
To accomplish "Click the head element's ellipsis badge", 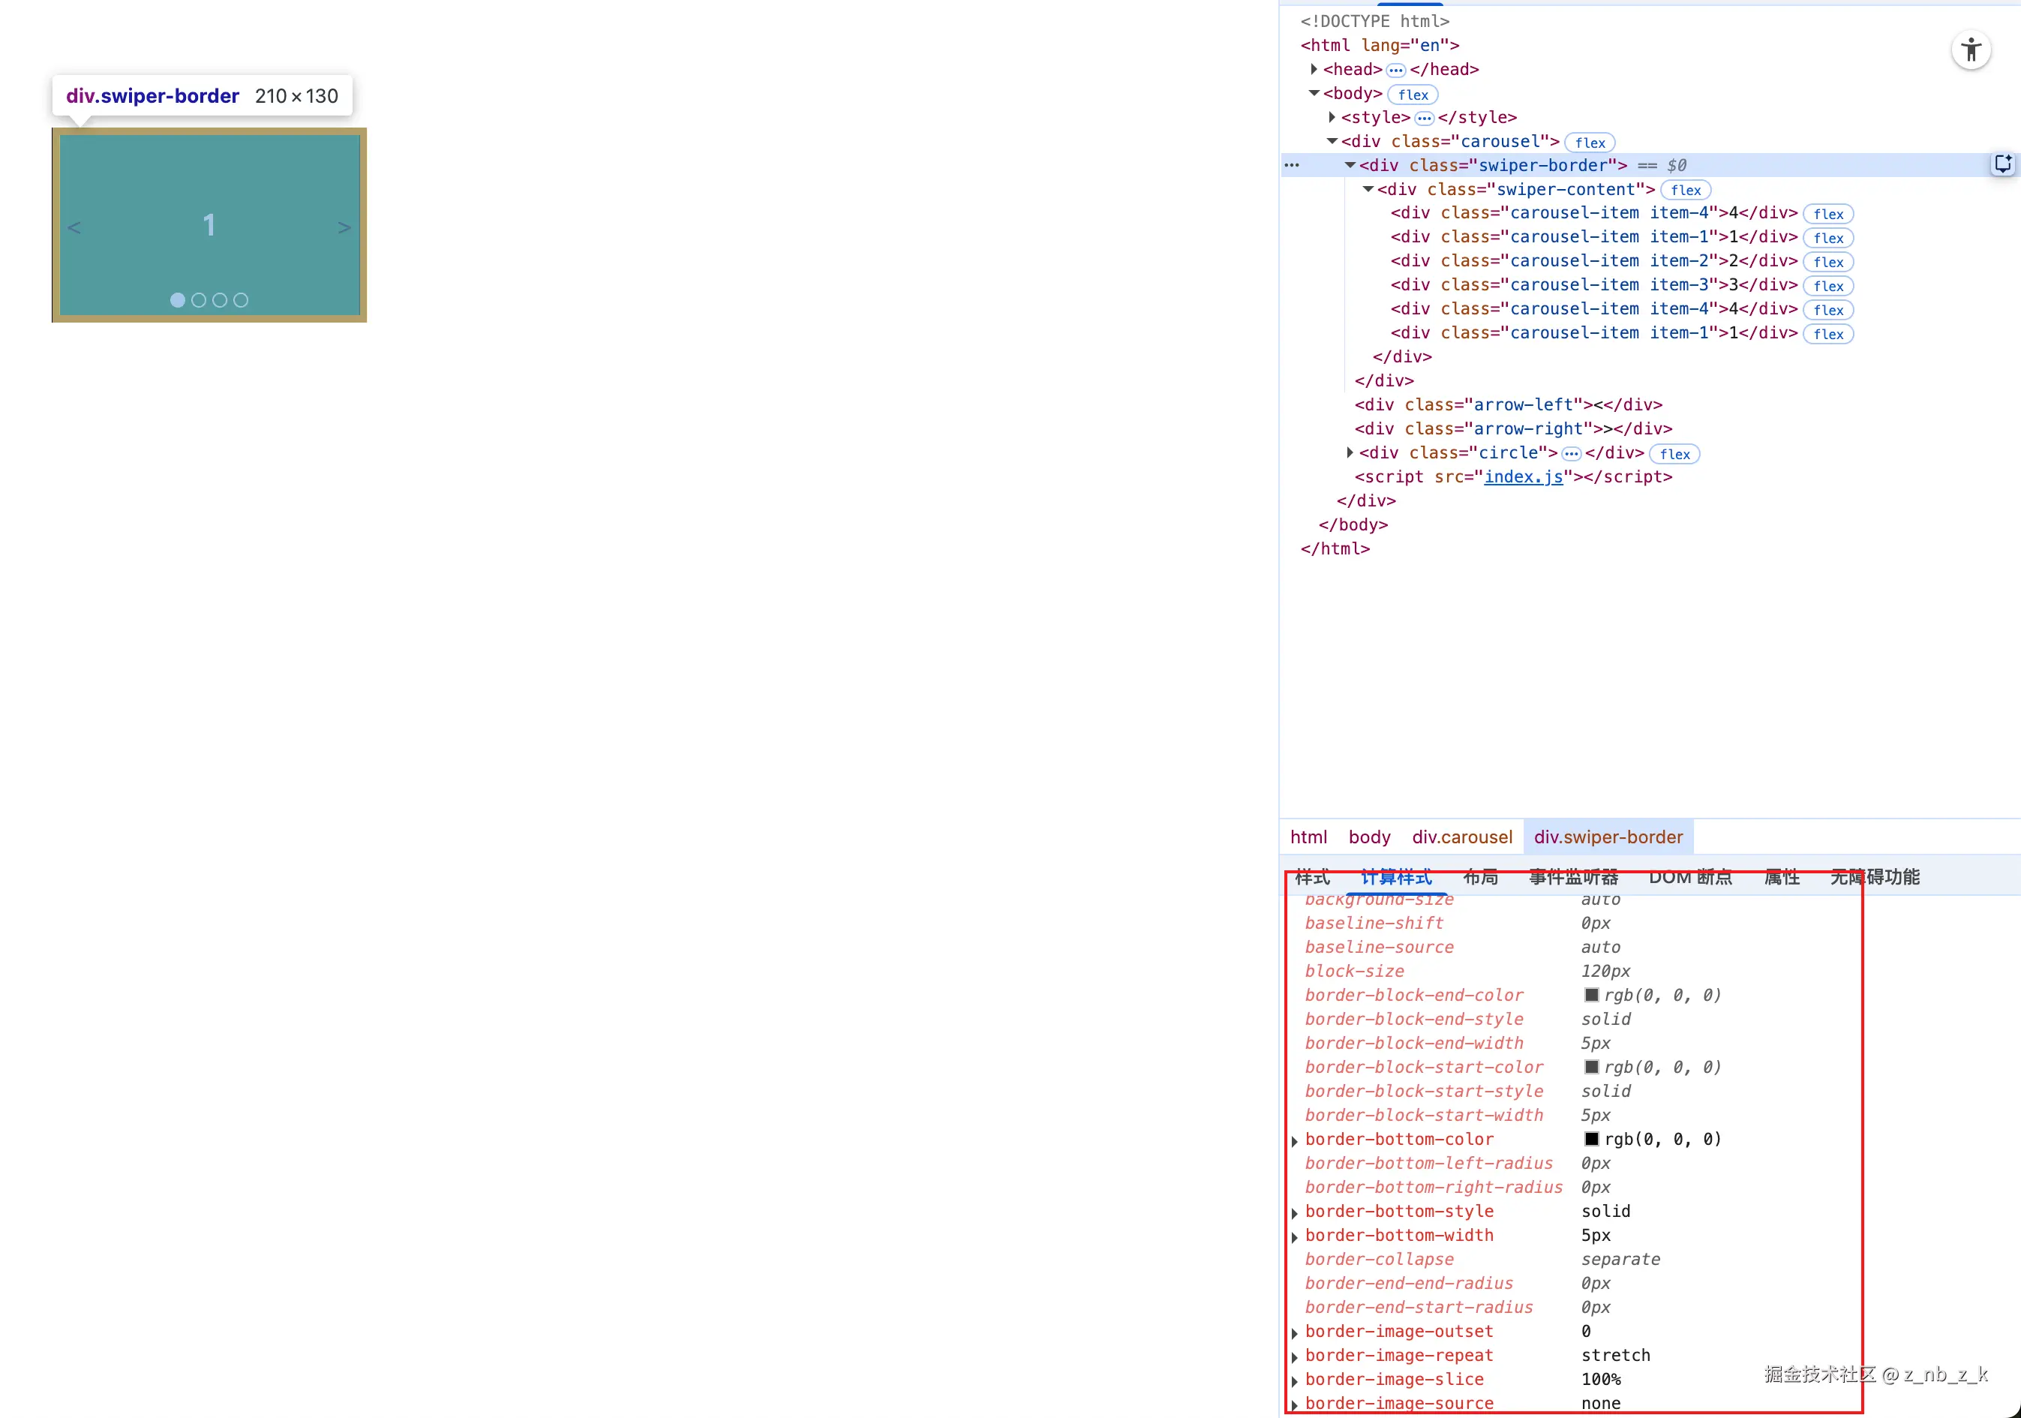I will pos(1396,71).
